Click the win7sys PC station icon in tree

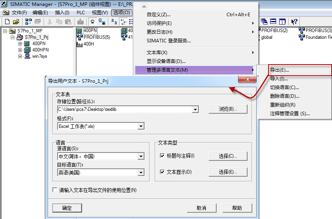click(27, 56)
